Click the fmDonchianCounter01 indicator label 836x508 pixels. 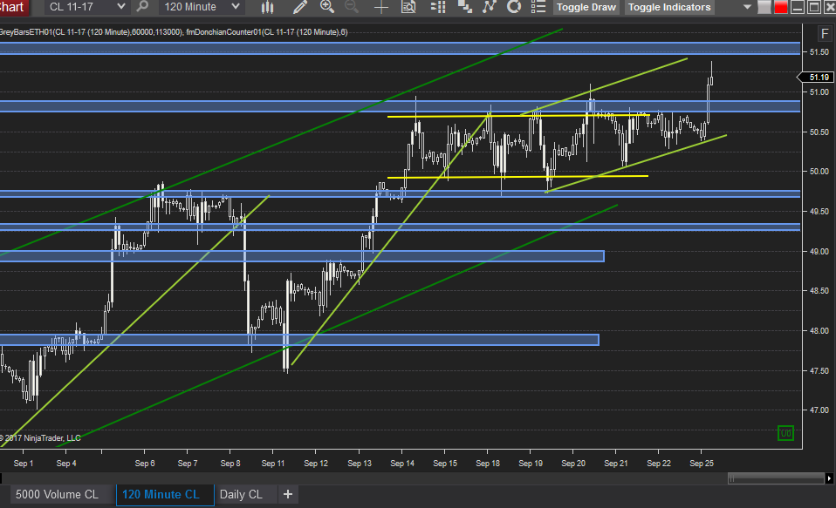pyautogui.click(x=266, y=32)
